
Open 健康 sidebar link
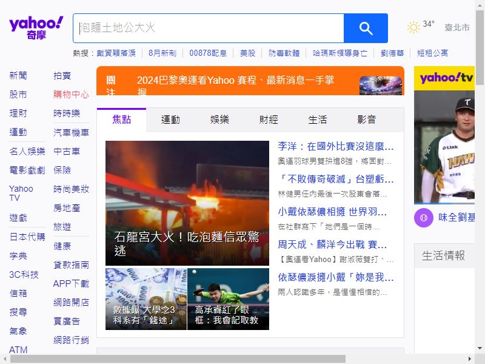click(x=62, y=246)
